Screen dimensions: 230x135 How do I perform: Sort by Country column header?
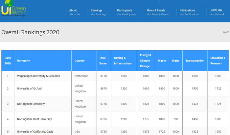pyautogui.click(x=80, y=61)
